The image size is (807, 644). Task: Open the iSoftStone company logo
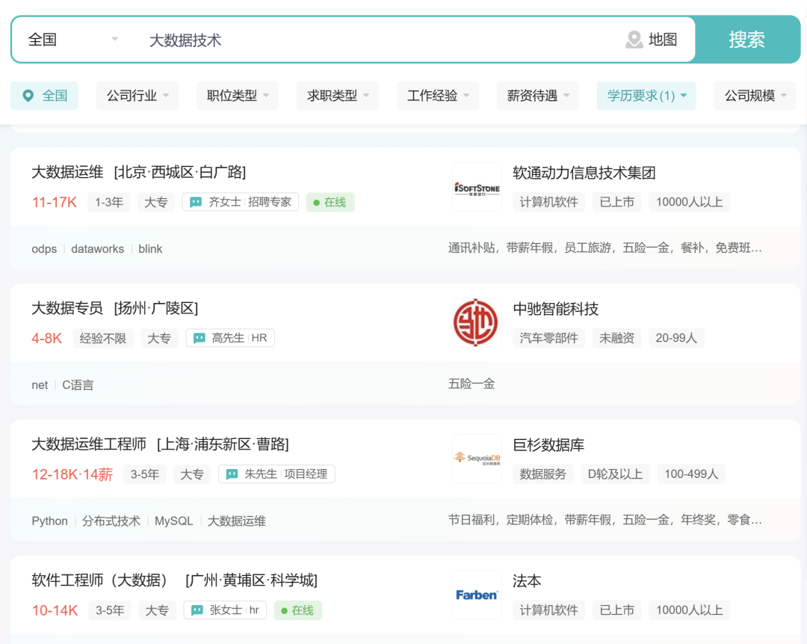pyautogui.click(x=477, y=188)
